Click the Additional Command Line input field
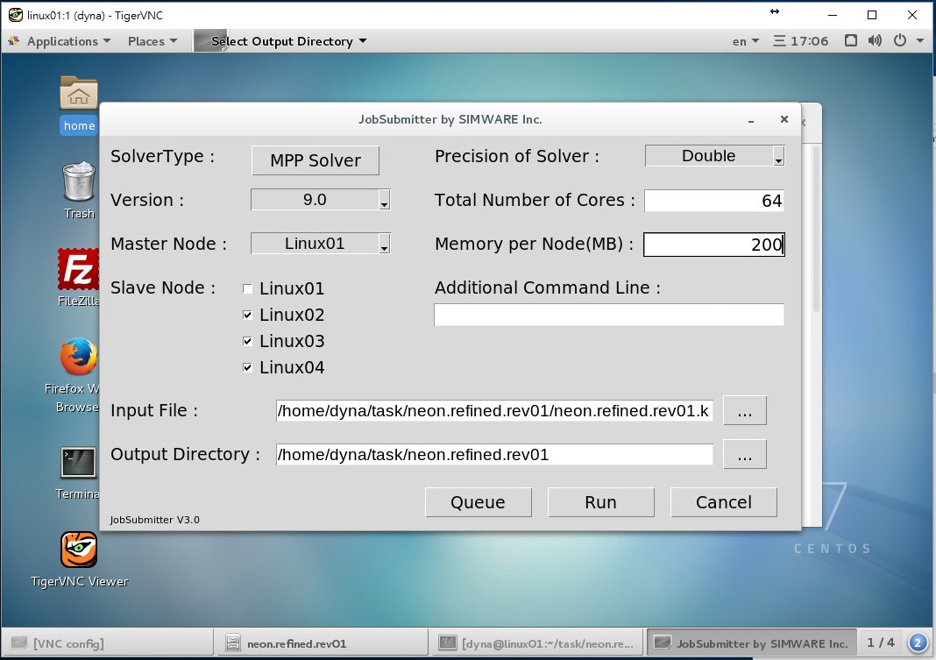 [608, 314]
